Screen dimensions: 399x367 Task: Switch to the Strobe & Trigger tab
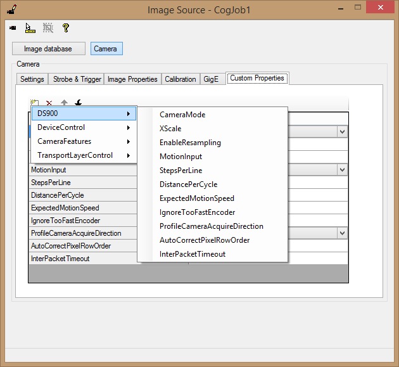coord(77,79)
